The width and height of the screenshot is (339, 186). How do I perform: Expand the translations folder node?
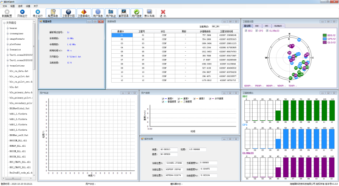7,66
